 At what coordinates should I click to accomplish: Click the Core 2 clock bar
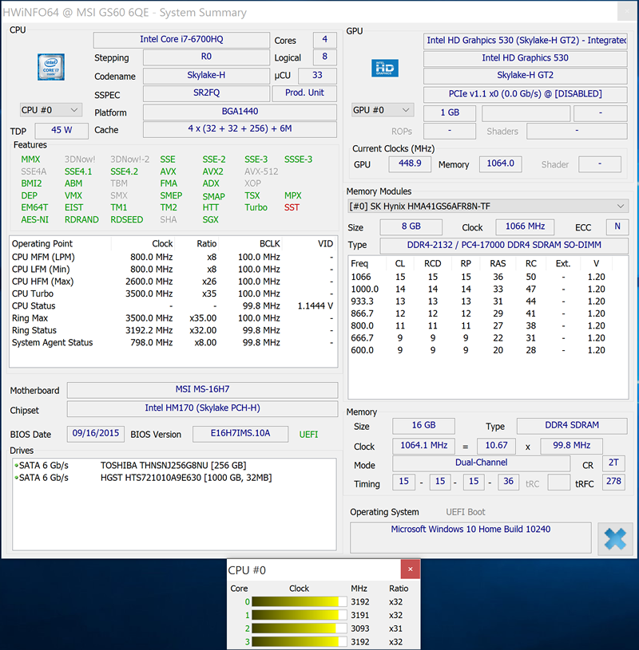coord(299,628)
